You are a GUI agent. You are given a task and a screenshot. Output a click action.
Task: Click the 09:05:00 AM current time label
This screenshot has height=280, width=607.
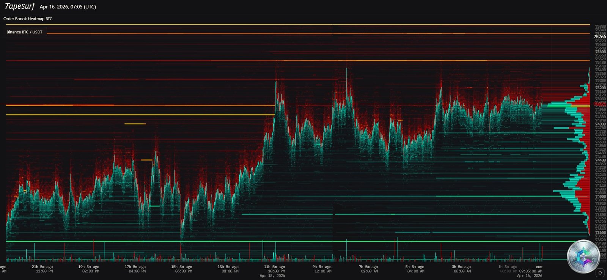tap(531, 271)
